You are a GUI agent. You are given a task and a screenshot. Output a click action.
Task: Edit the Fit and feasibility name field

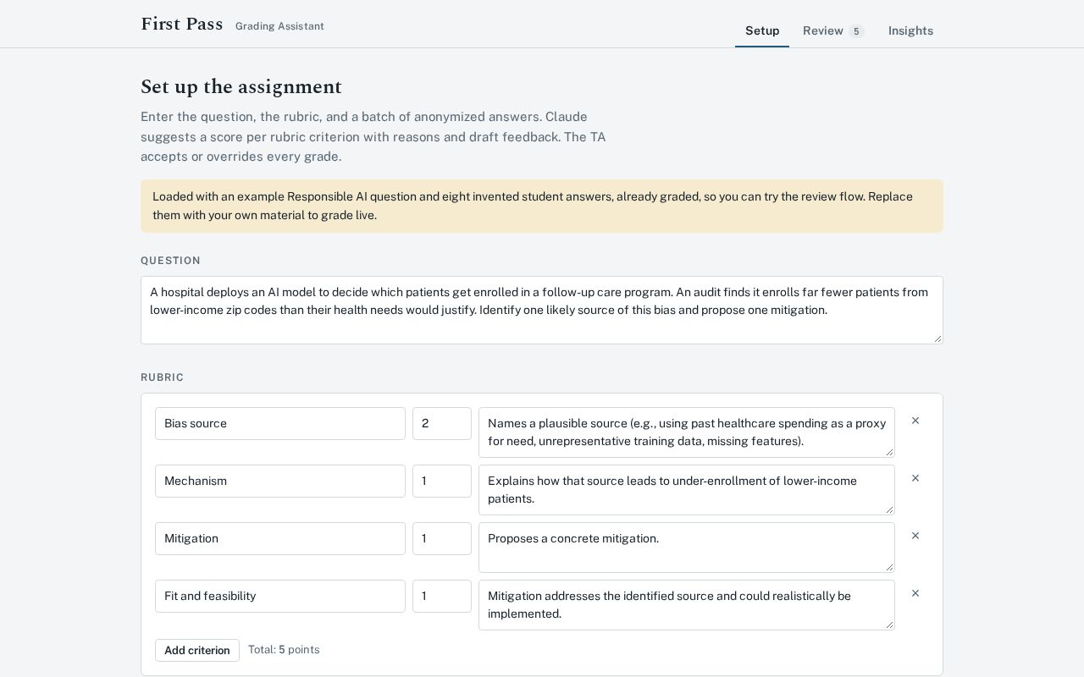pos(280,596)
